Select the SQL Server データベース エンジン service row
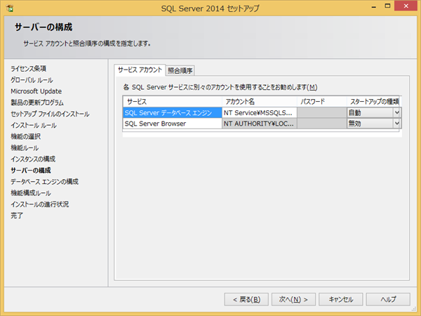Image resolution: width=421 pixels, height=316 pixels. point(173,112)
